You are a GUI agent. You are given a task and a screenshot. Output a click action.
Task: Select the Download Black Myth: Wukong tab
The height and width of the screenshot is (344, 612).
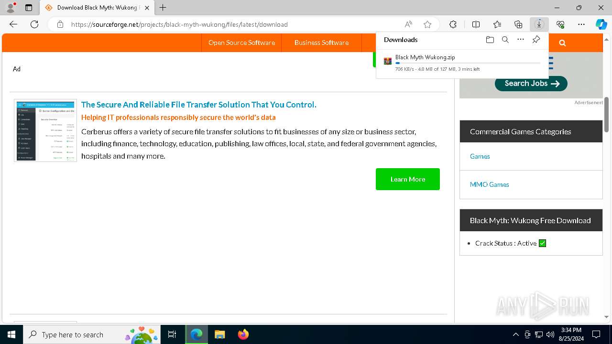(97, 8)
